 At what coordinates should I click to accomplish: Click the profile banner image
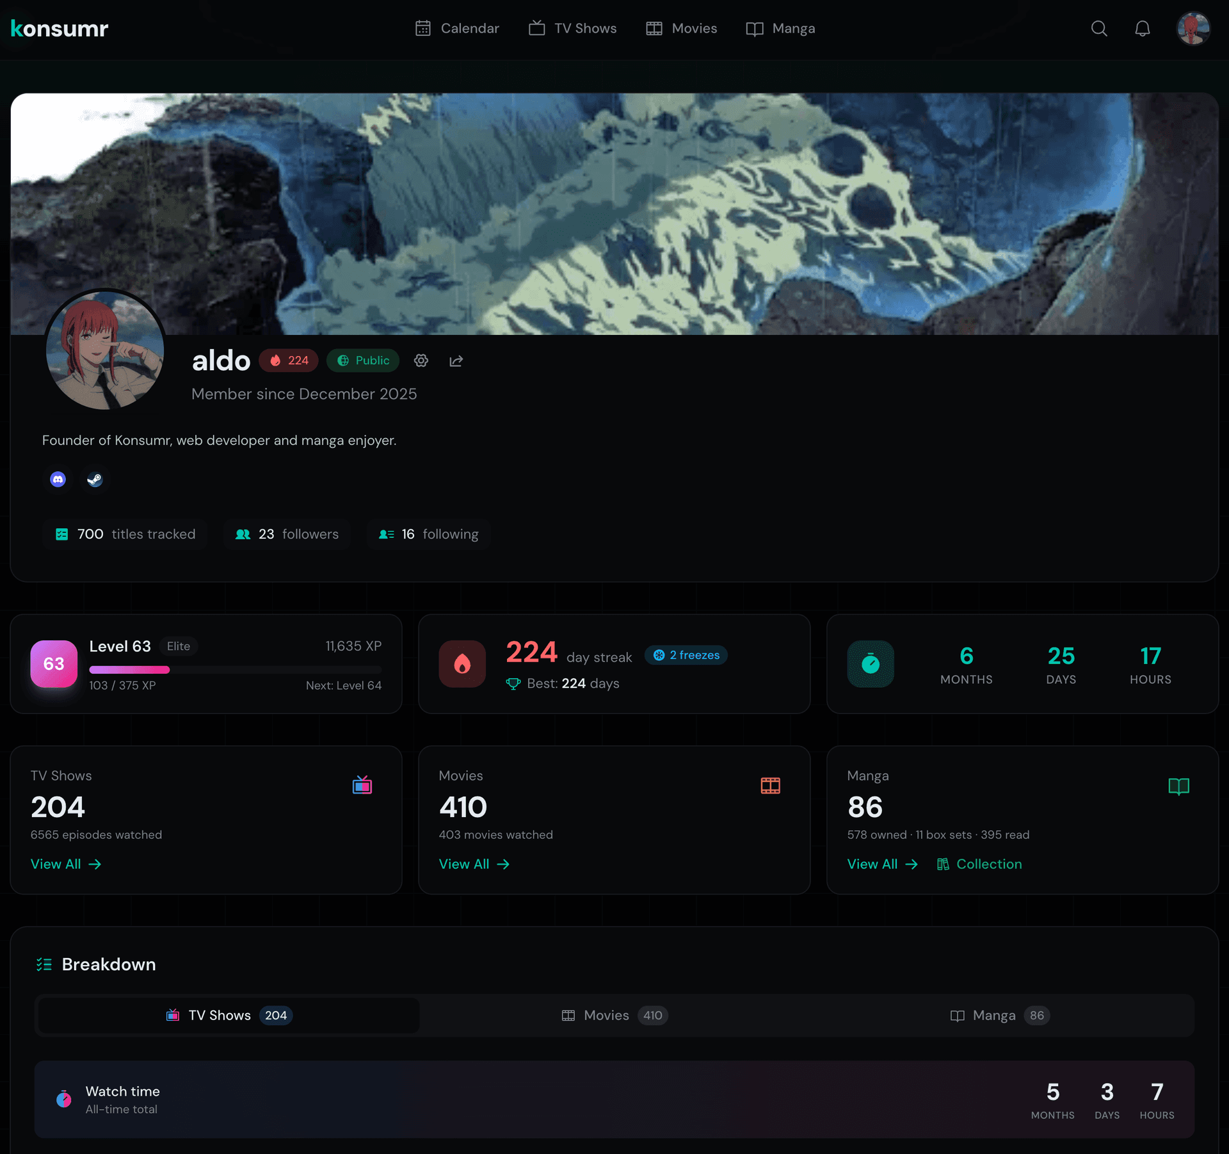coord(614,214)
